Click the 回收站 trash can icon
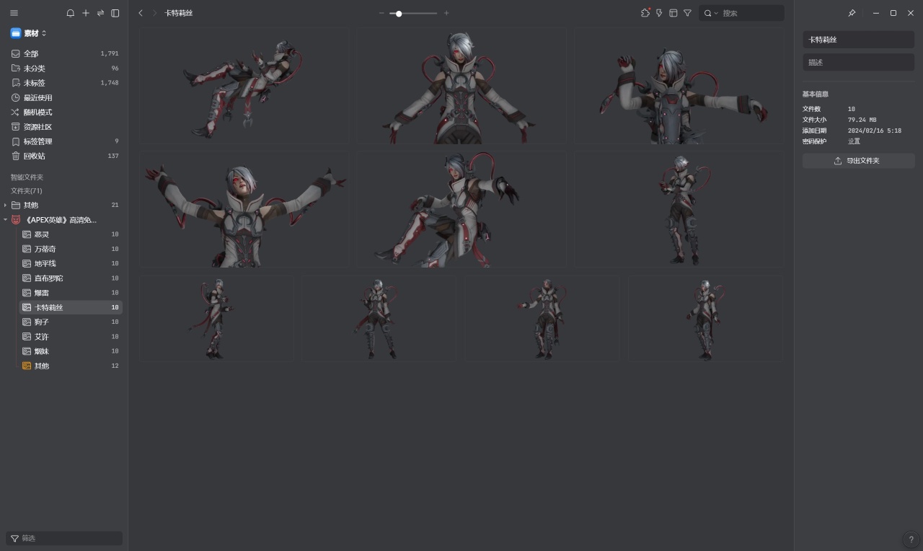 (16, 156)
